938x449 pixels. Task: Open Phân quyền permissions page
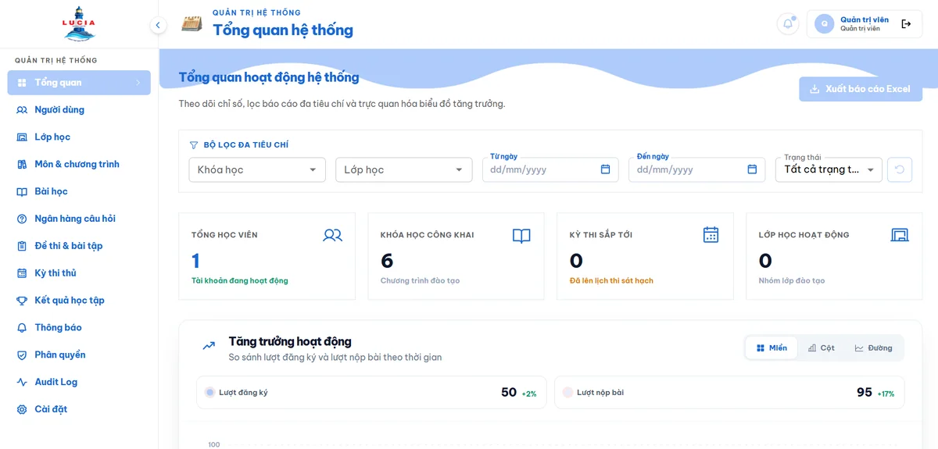tap(79, 355)
